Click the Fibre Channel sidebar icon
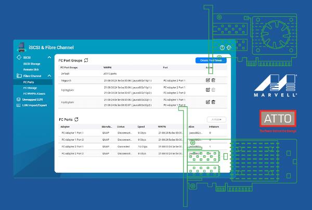Screen dimensions: 312x210 coord(19,76)
